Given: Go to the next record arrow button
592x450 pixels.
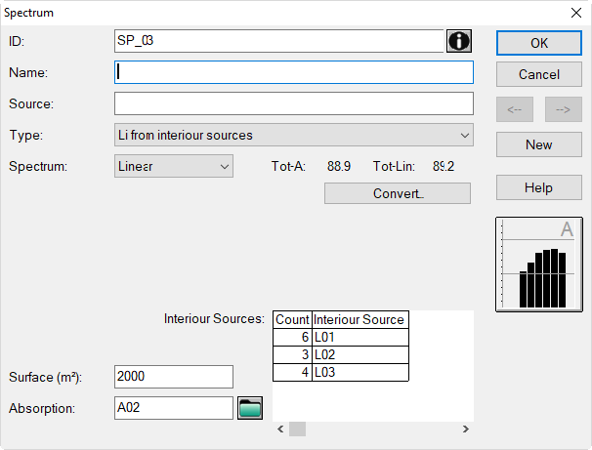Looking at the screenshot, I should tap(564, 109).
